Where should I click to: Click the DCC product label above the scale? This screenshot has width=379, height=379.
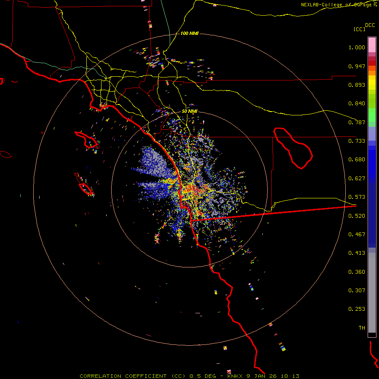pos(370,25)
